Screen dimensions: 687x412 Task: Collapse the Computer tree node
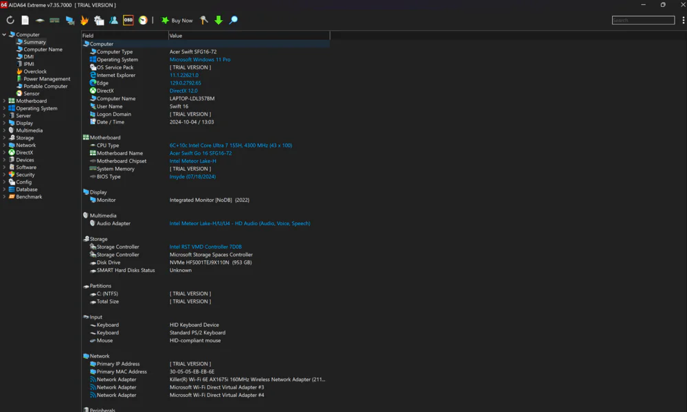pyautogui.click(x=4, y=34)
